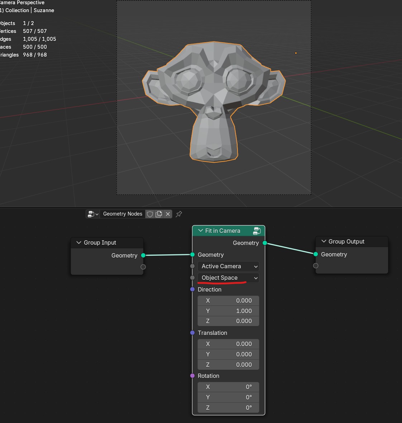Collapse the Group Output node

coord(324,241)
